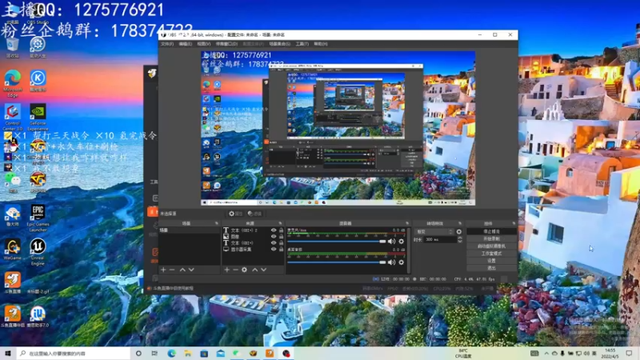Open desktop audio settings gear
The image size is (640, 360).
click(402, 262)
